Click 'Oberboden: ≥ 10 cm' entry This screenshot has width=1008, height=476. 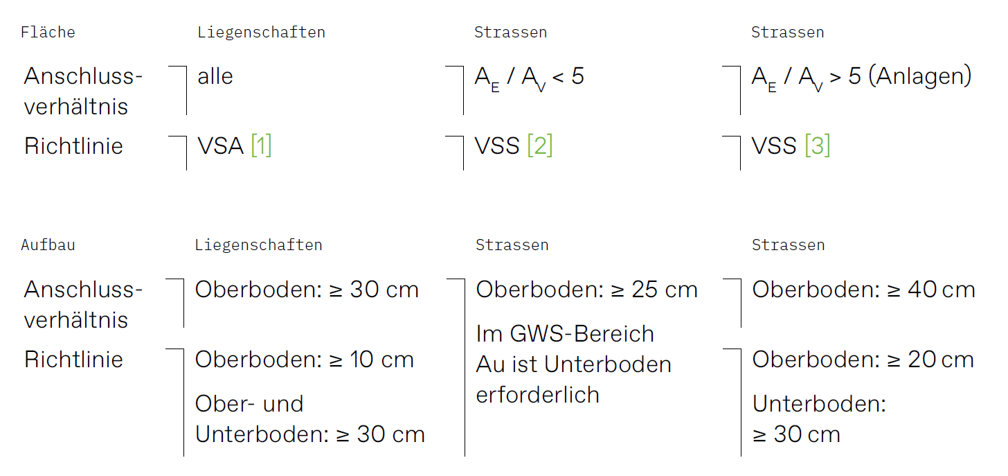[x=304, y=360]
